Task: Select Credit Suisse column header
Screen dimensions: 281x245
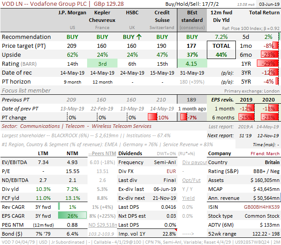Action: pos(162,17)
